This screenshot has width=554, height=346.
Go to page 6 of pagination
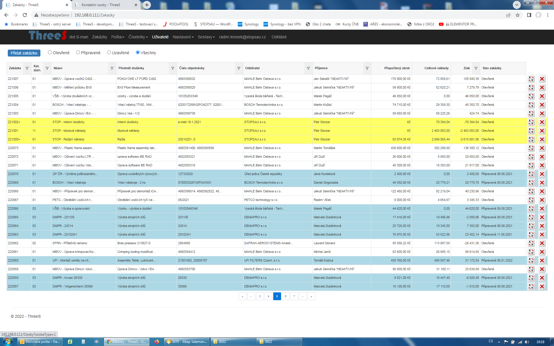point(285,296)
